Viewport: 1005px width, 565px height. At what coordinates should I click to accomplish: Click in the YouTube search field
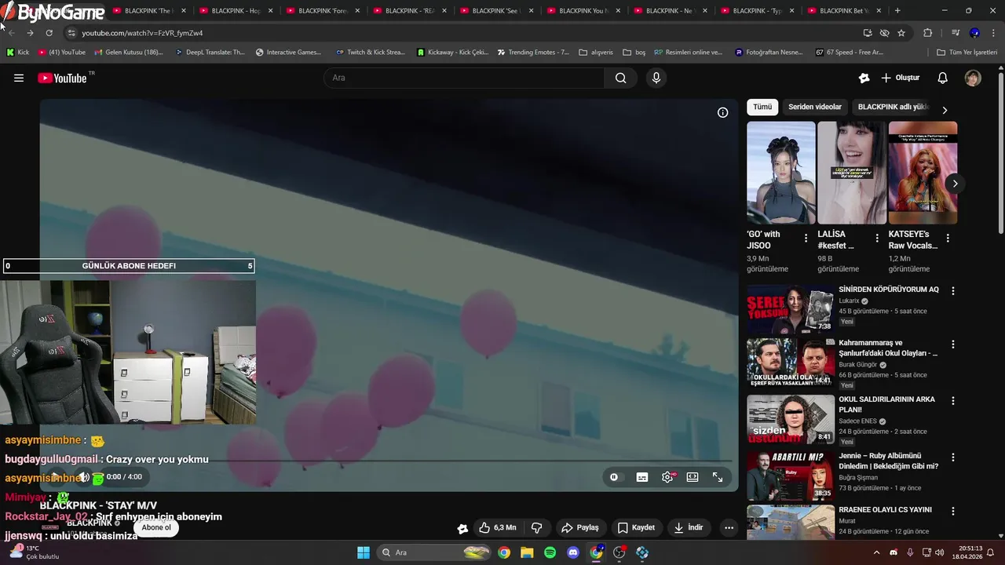[x=464, y=78]
